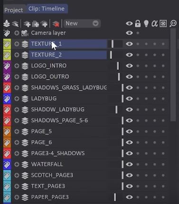Select the PAPER_PAGE3 layer name
This screenshot has height=204, width=179.
pos(50,197)
